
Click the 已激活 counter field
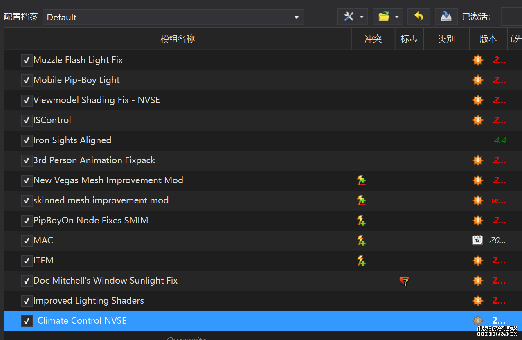point(511,17)
